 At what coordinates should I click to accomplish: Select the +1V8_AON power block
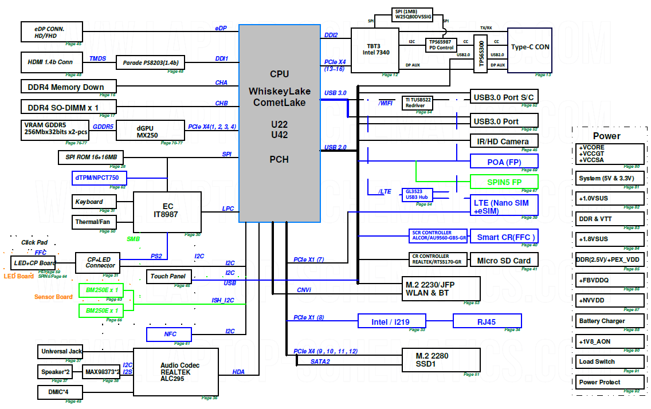[610, 341]
